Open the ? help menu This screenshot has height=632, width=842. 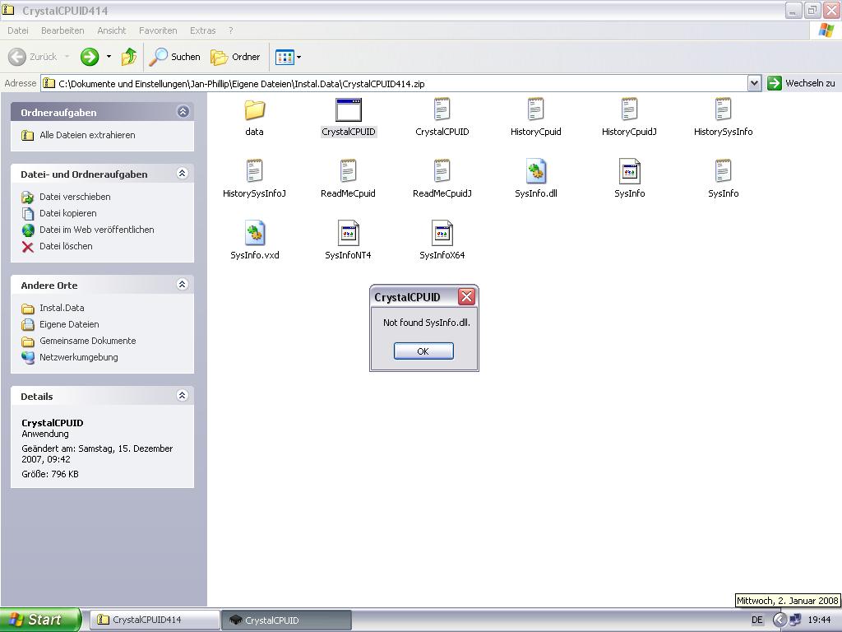pos(231,30)
